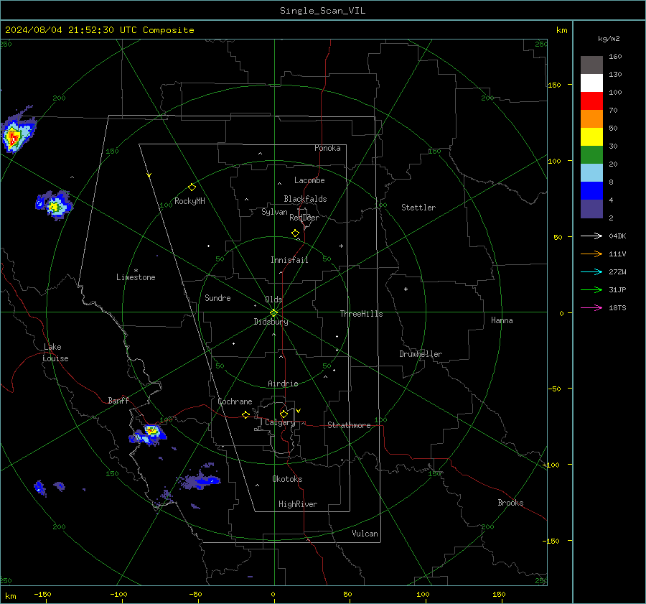The height and width of the screenshot is (604, 646).
Task: Click the 18TS legend label
Action: tap(617, 308)
